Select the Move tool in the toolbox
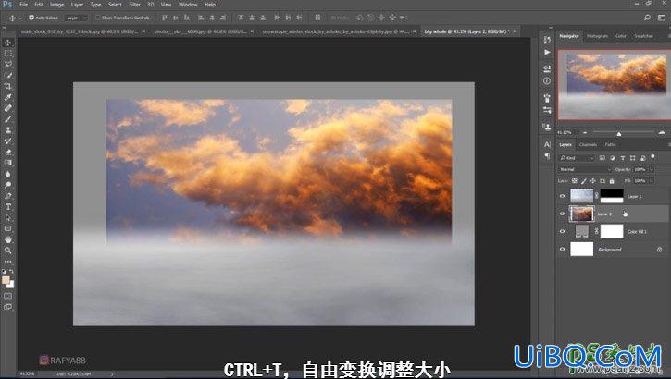Viewport: 671px width, 379px height. coord(8,43)
